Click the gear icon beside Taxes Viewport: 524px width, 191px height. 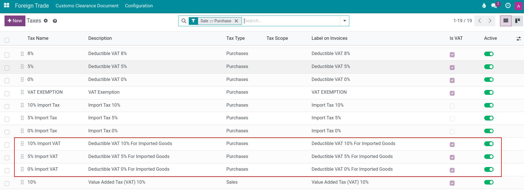point(46,21)
